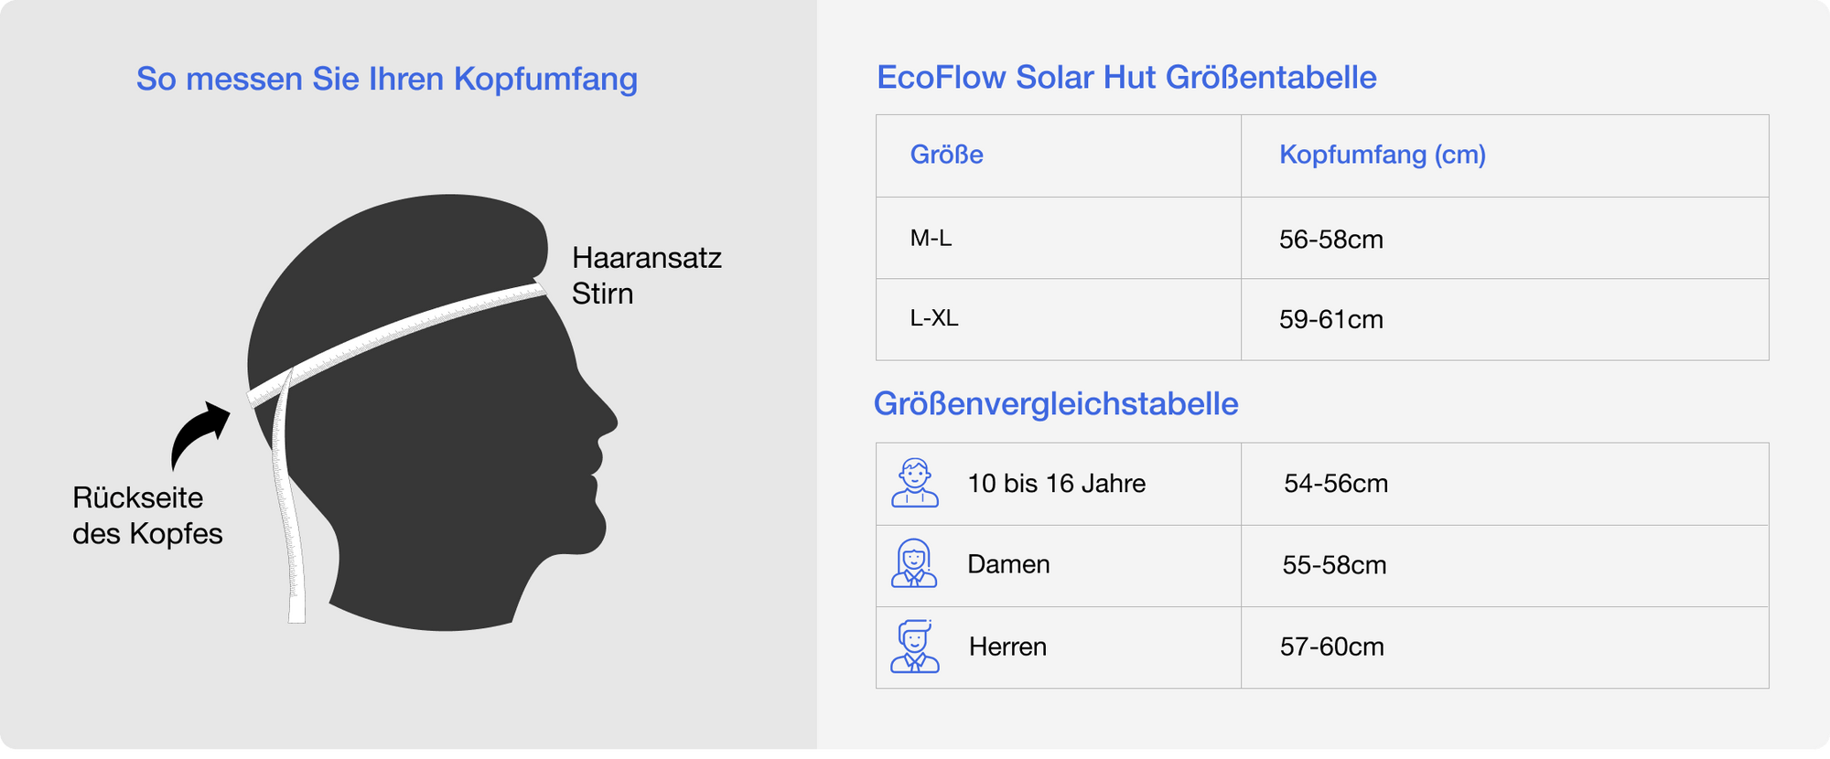Click the Größe column header
The width and height of the screenshot is (1830, 759).
[946, 155]
